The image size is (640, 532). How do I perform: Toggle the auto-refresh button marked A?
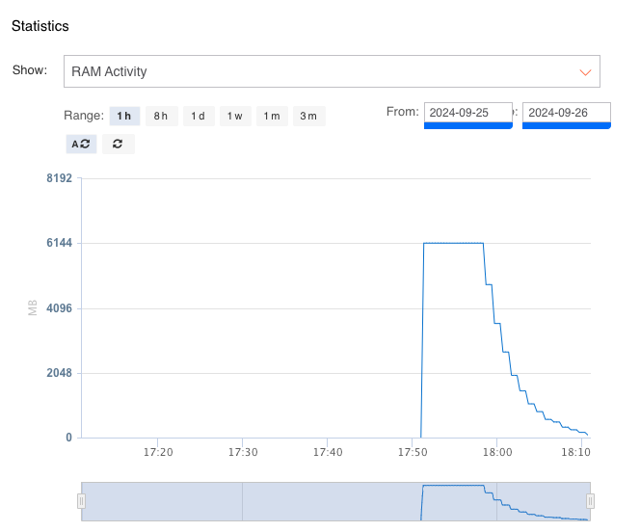(x=81, y=144)
